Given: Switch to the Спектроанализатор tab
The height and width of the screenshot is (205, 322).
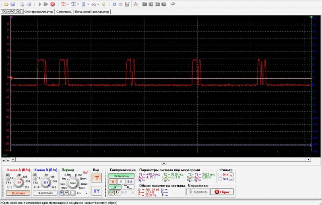Looking at the screenshot, I should click(38, 12).
